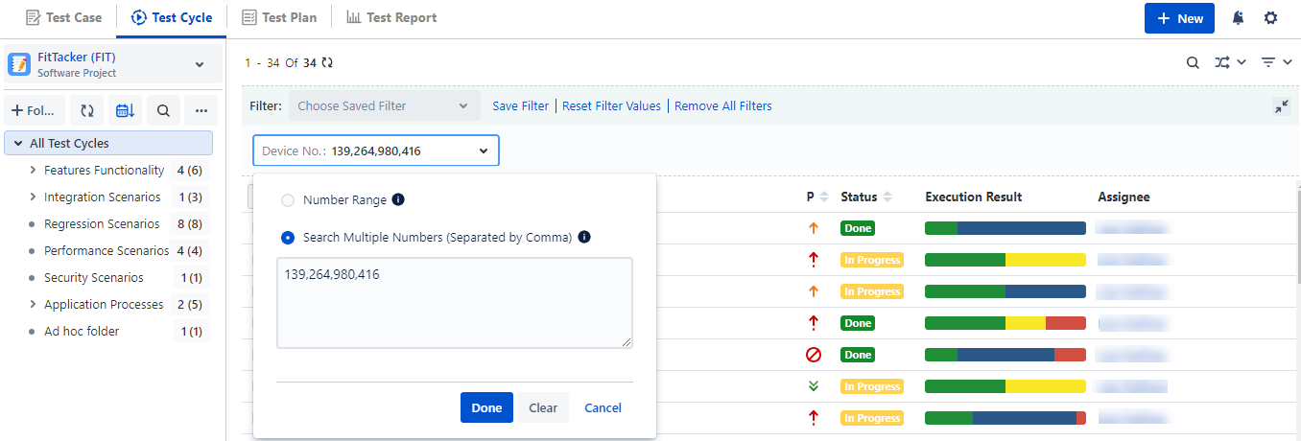
Task: Select Search Multiple Numbers radio option
Action: (287, 237)
